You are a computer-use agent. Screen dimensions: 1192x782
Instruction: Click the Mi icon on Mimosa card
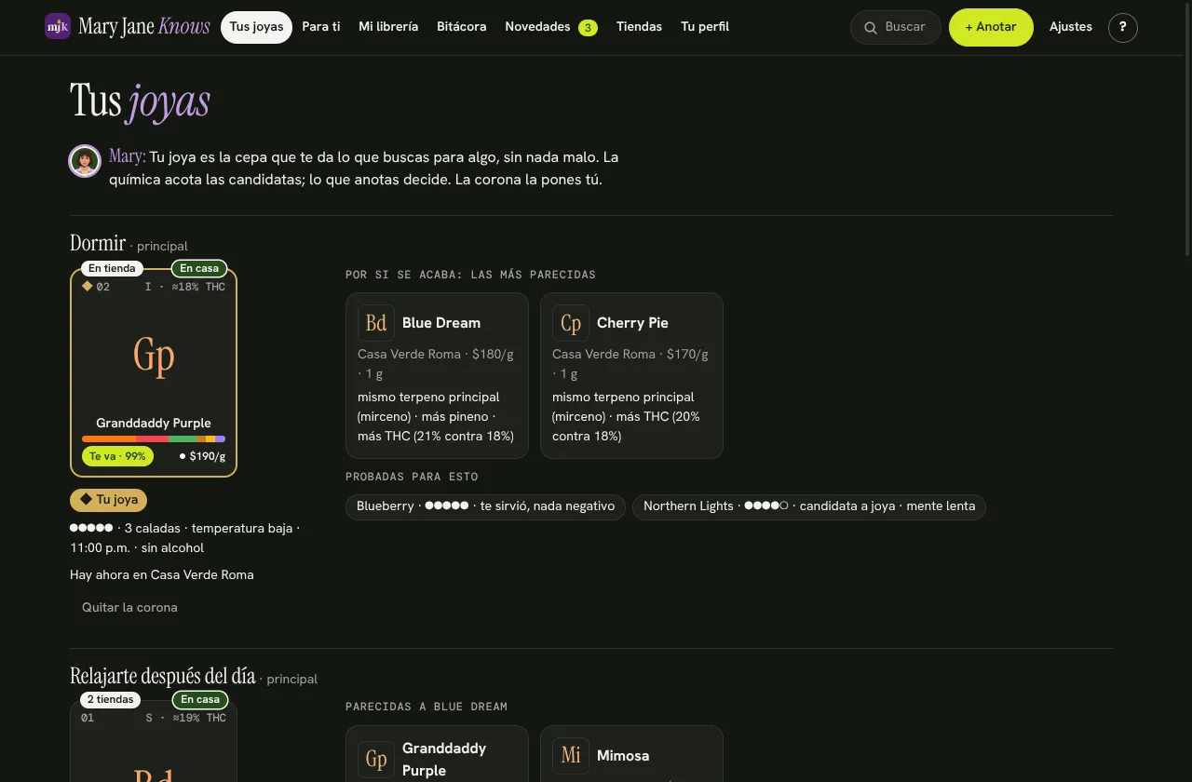(571, 756)
